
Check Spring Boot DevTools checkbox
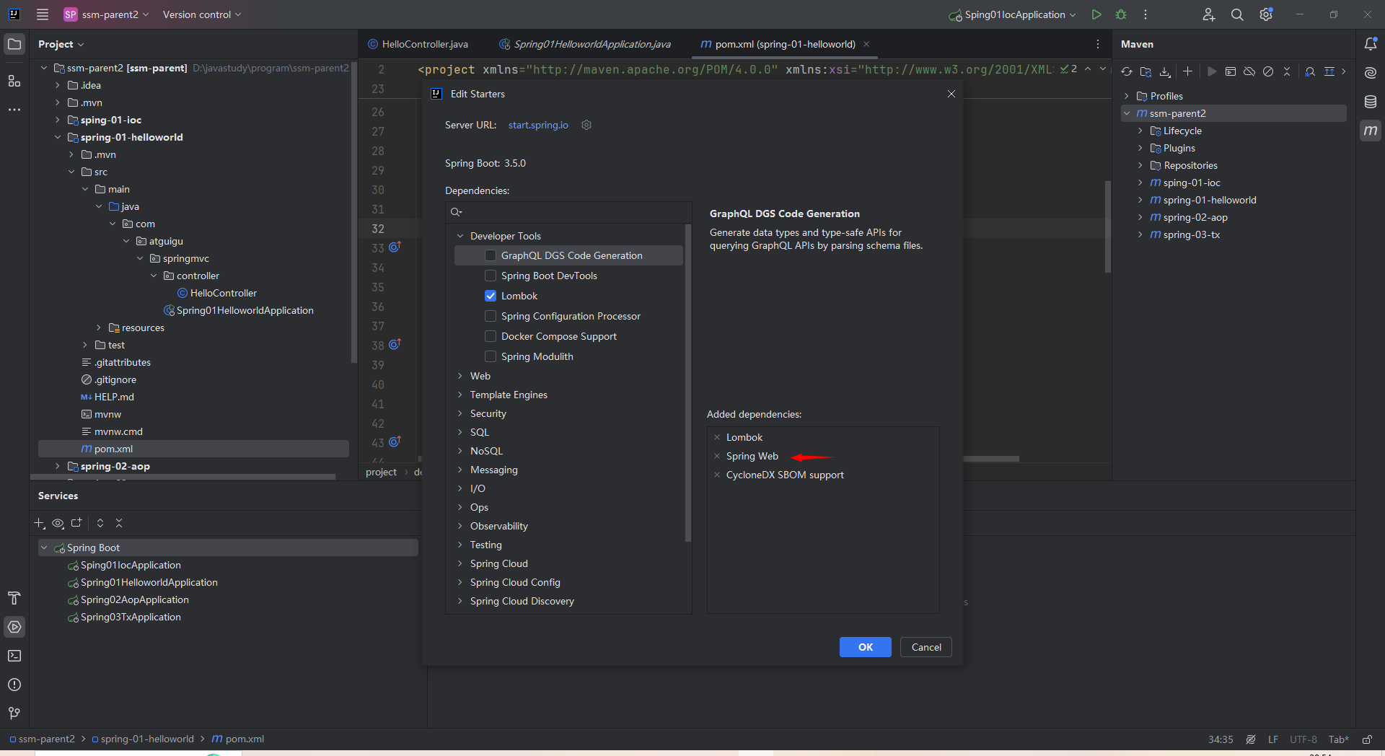click(491, 276)
